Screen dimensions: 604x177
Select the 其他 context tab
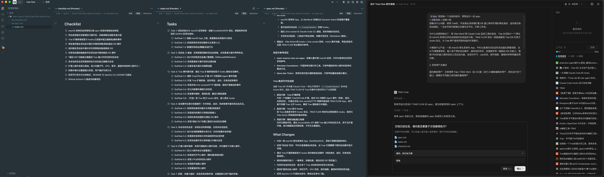579,56
